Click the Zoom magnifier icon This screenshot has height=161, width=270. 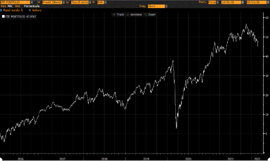click(x=146, y=15)
